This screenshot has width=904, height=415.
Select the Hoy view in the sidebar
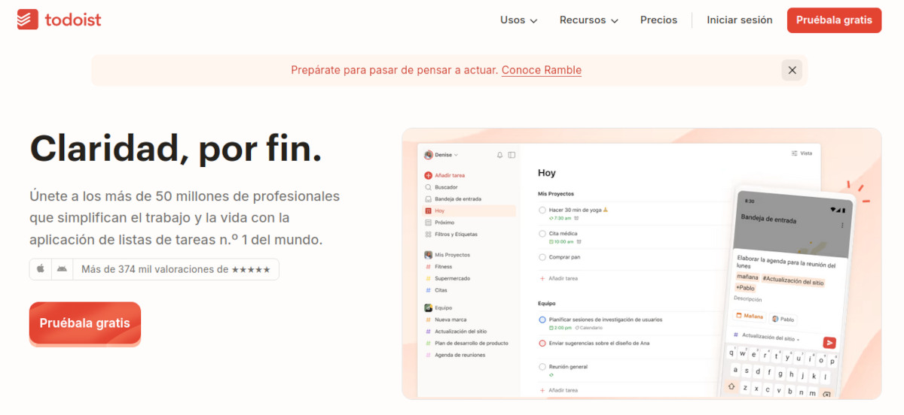tap(469, 211)
